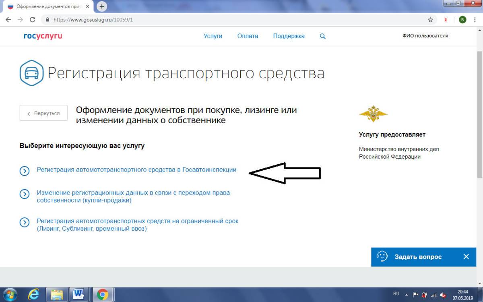483x302 pixels.
Task: Bookmark this page with the star icon
Action: click(x=430, y=20)
